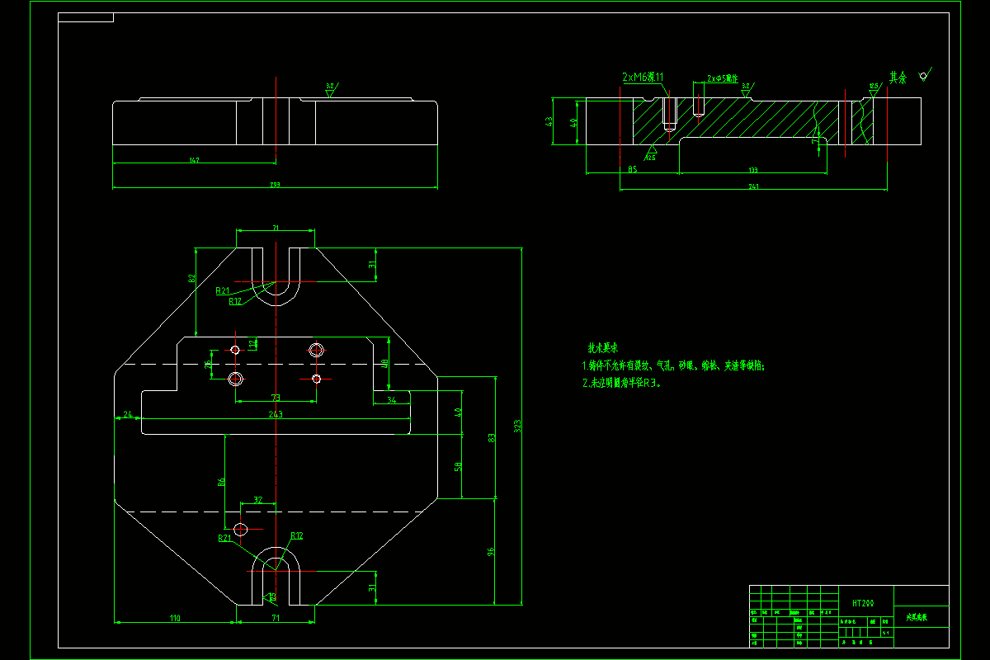Select the 85 dimension under section view
Screen dimensions: 990x660
pyautogui.click(x=632, y=170)
